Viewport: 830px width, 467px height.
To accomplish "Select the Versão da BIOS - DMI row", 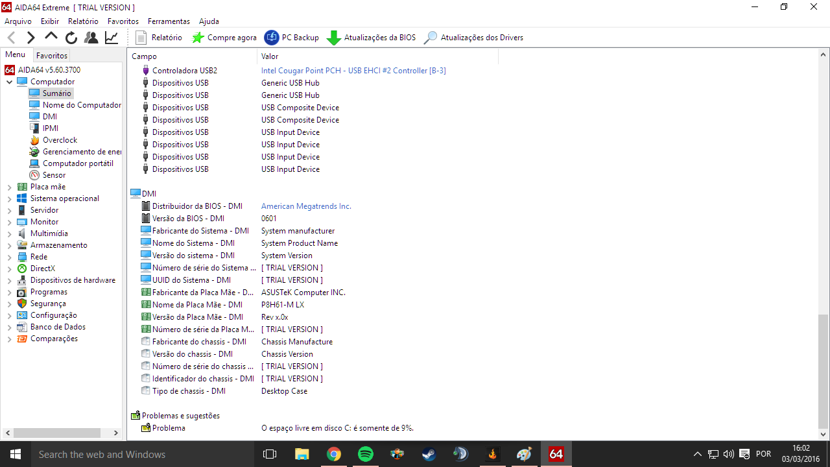I will 209,219.
